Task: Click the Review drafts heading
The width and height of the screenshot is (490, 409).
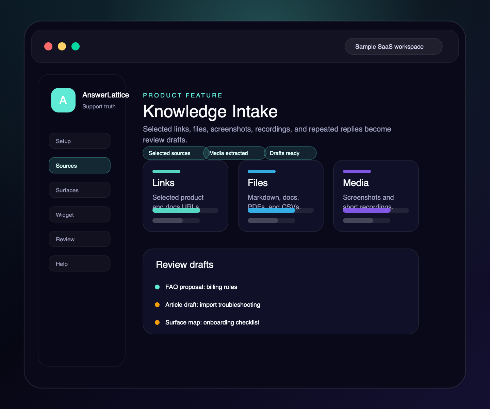Action: pyautogui.click(x=185, y=264)
